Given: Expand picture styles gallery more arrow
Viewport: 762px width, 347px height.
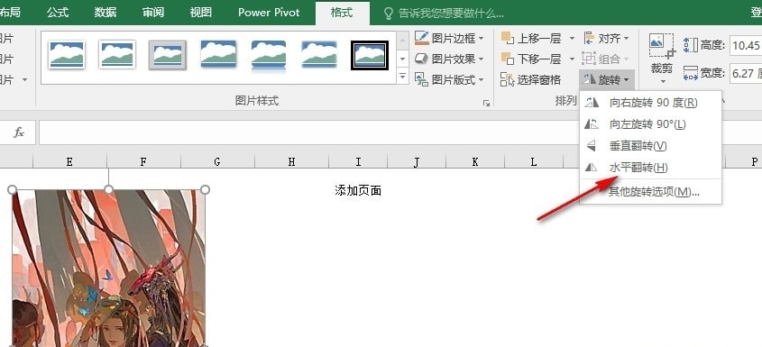Looking at the screenshot, I should (402, 77).
